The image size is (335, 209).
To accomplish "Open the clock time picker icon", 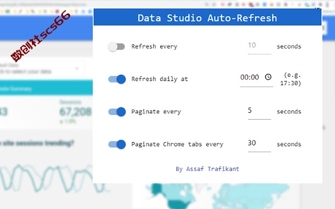I will pyautogui.click(x=268, y=77).
